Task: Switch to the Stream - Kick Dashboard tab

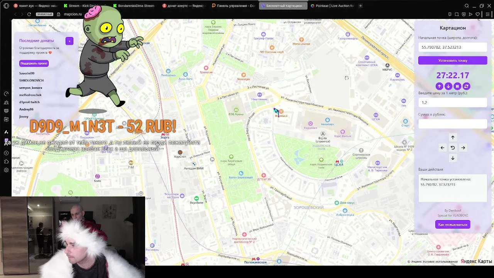Action: tap(85, 6)
